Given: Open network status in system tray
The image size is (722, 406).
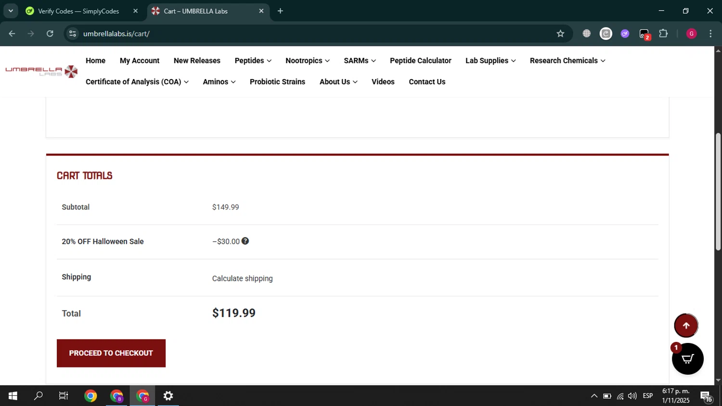Looking at the screenshot, I should [620, 396].
